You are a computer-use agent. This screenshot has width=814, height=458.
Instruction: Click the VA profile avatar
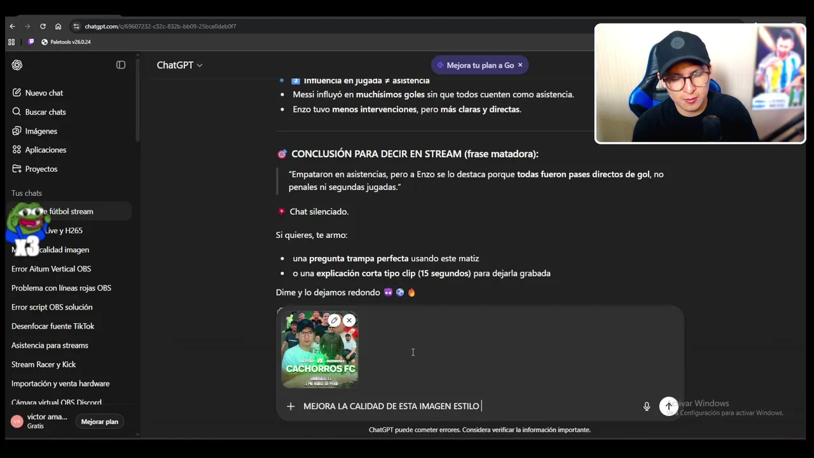(x=17, y=421)
